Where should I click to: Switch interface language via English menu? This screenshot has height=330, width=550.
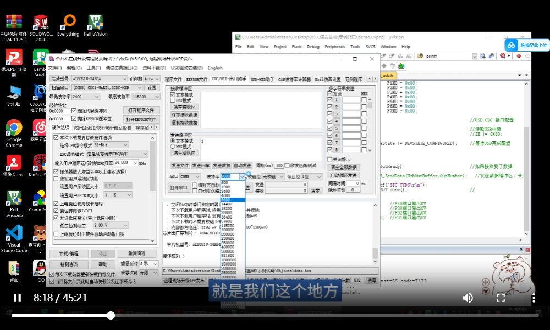(215, 68)
